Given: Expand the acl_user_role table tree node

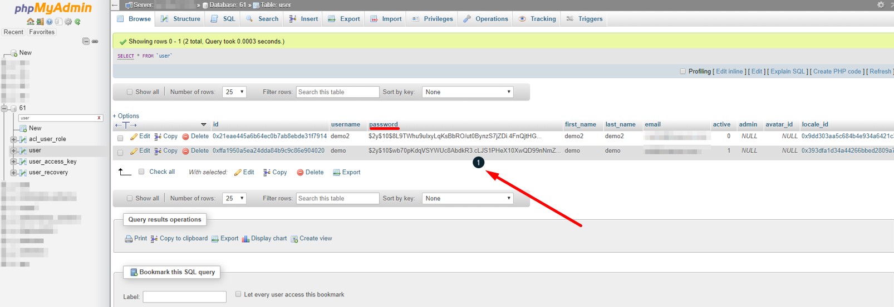Looking at the screenshot, I should coord(13,139).
